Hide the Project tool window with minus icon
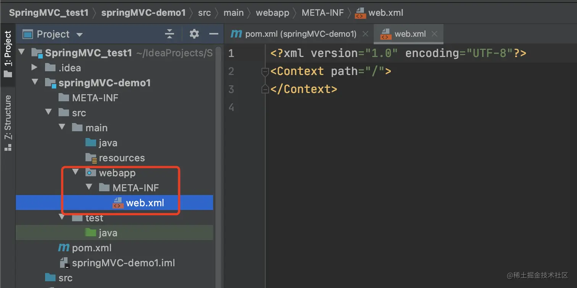 click(x=214, y=34)
